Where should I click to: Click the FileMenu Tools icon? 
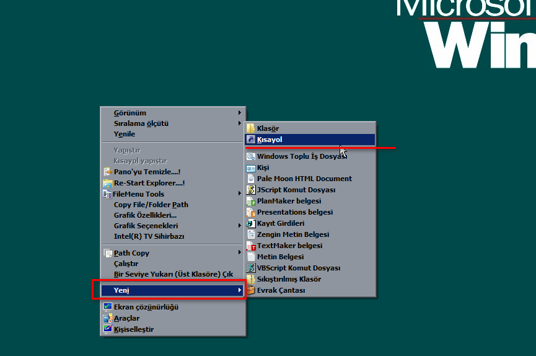pyautogui.click(x=107, y=194)
